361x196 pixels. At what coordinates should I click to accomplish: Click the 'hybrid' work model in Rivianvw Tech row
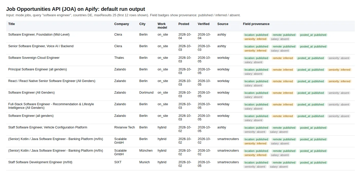[162, 127]
